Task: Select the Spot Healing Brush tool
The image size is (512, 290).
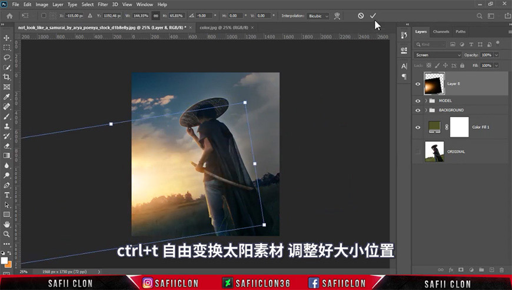Action: point(6,106)
